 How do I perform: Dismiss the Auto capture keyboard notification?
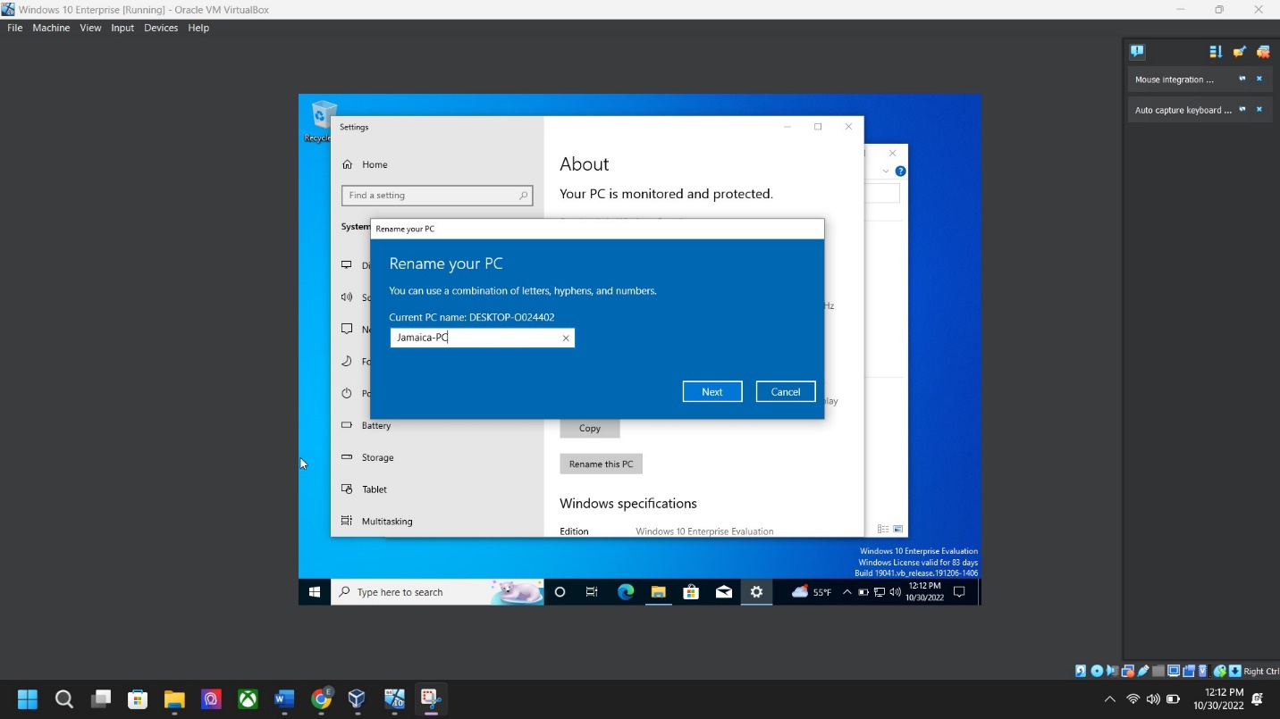pyautogui.click(x=1259, y=110)
